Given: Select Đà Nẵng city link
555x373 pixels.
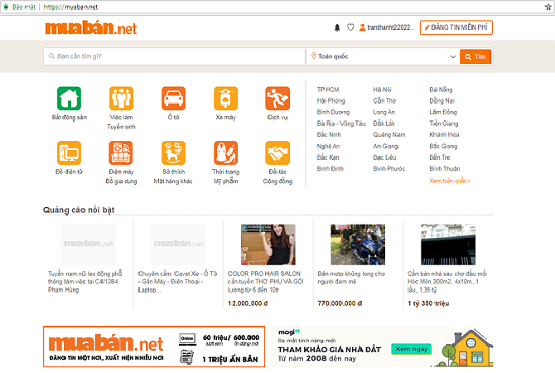Looking at the screenshot, I should click(x=441, y=90).
